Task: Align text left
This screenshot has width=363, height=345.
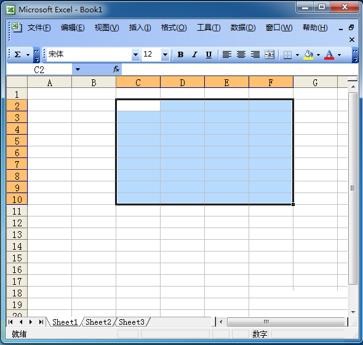Action: (x=227, y=55)
